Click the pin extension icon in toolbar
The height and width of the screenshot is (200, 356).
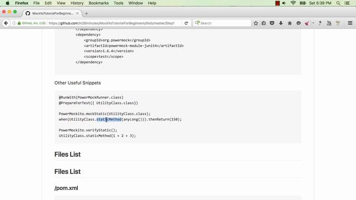click(320, 23)
